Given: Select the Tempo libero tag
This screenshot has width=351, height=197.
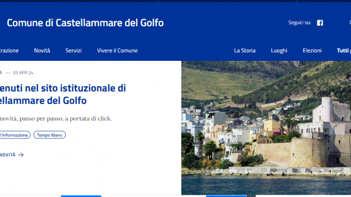Looking at the screenshot, I should [50, 135].
